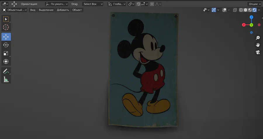
Task: Open the overlays options dropdown arrow
Action: tap(229, 10)
